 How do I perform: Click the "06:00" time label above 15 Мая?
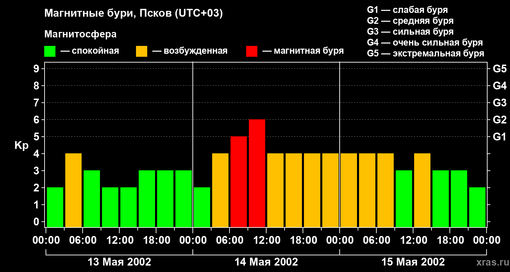(x=376, y=240)
